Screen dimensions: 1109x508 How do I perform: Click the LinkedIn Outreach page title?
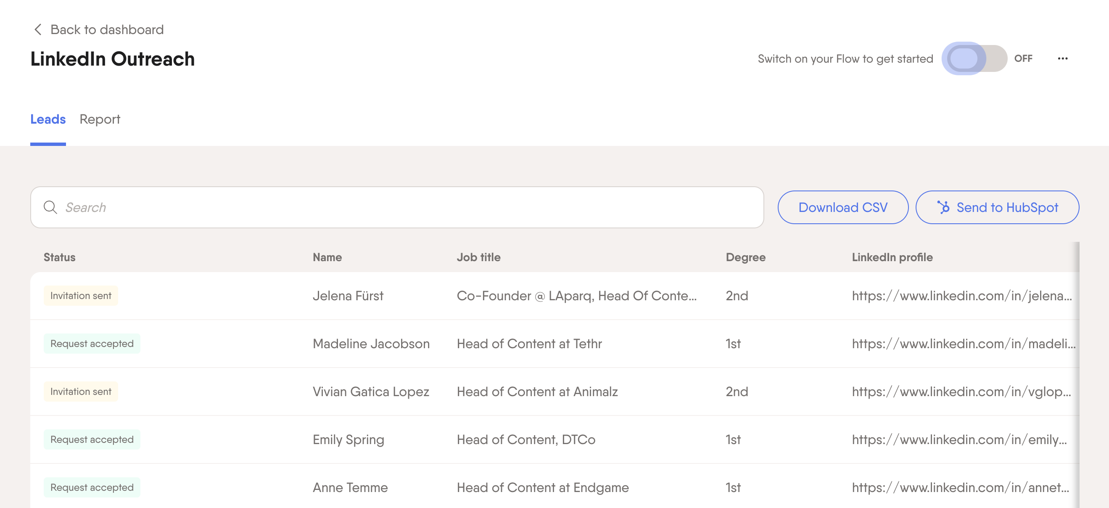112,58
